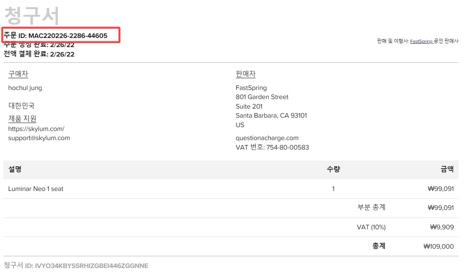Viewport: 468px width, 276px height.
Task: Click the US country line
Action: (x=240, y=125)
